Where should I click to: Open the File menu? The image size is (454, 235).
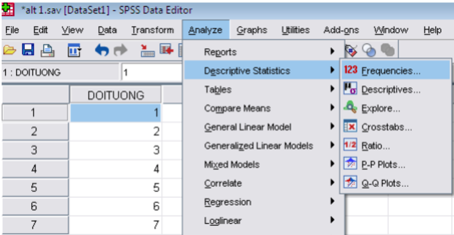click(12, 30)
